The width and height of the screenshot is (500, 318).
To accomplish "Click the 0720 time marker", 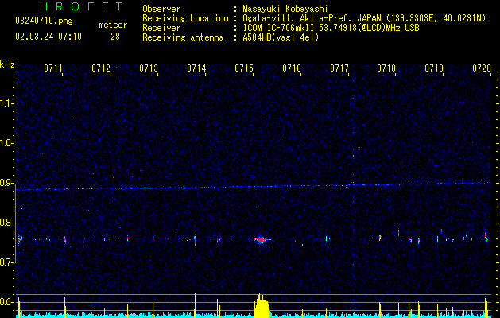I will (x=482, y=68).
